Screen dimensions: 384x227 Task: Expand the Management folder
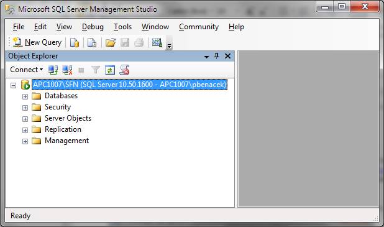25,141
